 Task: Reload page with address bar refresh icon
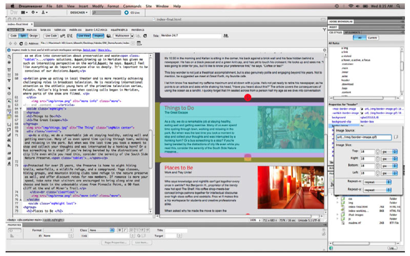click(21, 43)
